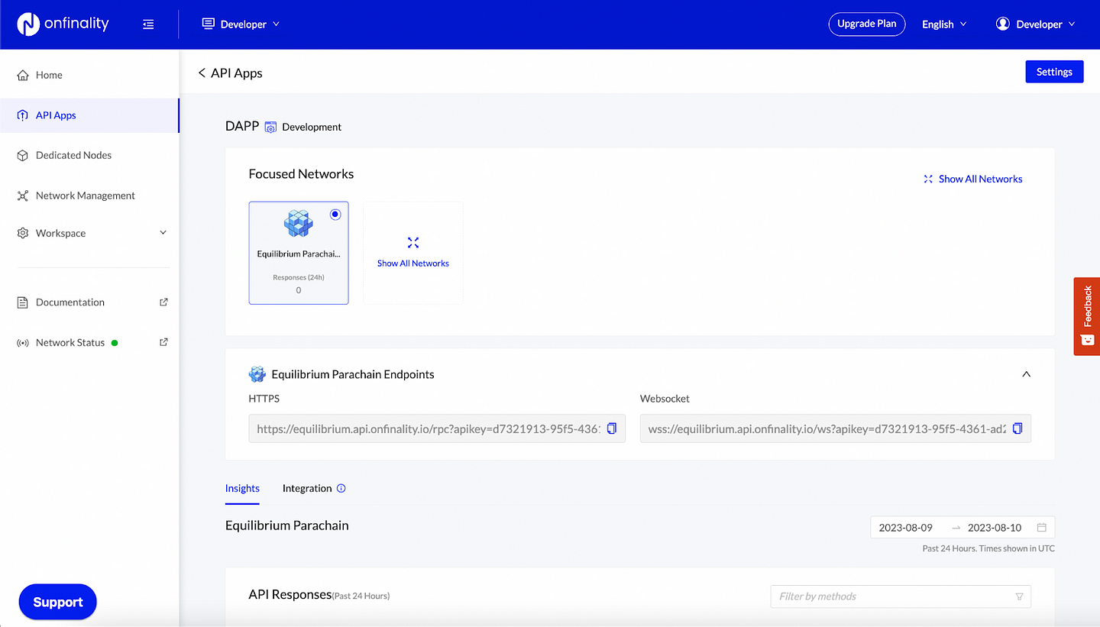Click the API Apps sidebar icon

(22, 115)
